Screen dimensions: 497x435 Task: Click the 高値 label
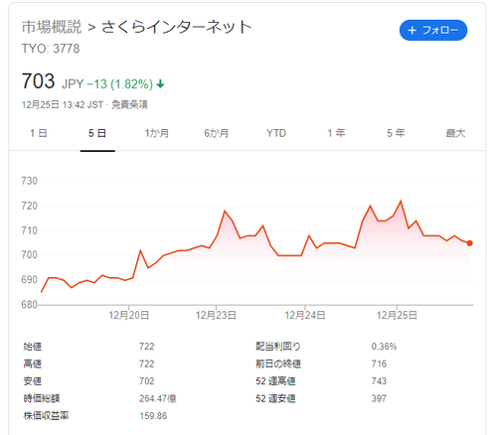pos(33,363)
